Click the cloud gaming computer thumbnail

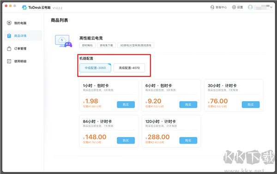(x=63, y=41)
